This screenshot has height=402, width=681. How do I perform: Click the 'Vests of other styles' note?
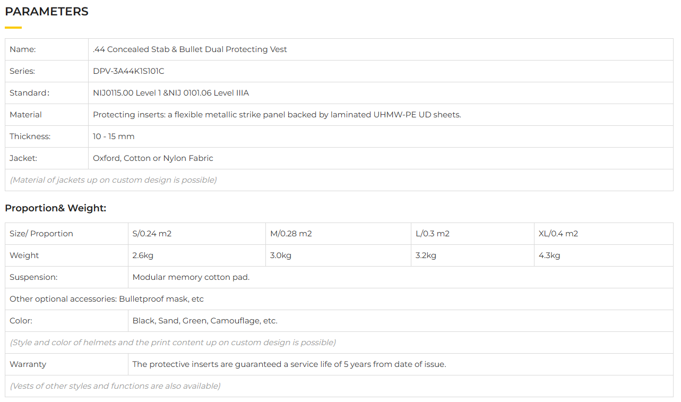[115, 386]
